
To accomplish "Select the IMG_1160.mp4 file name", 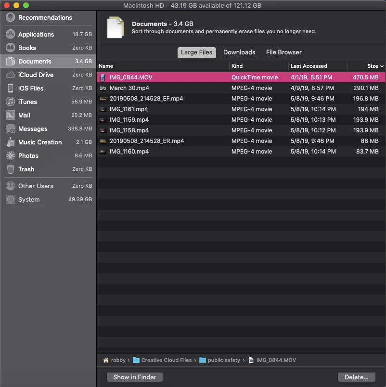I will pos(129,152).
